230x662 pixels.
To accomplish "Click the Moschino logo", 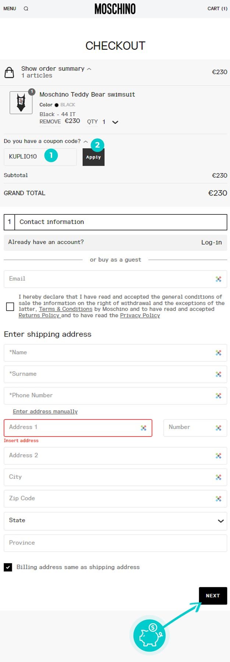I will click(115, 9).
